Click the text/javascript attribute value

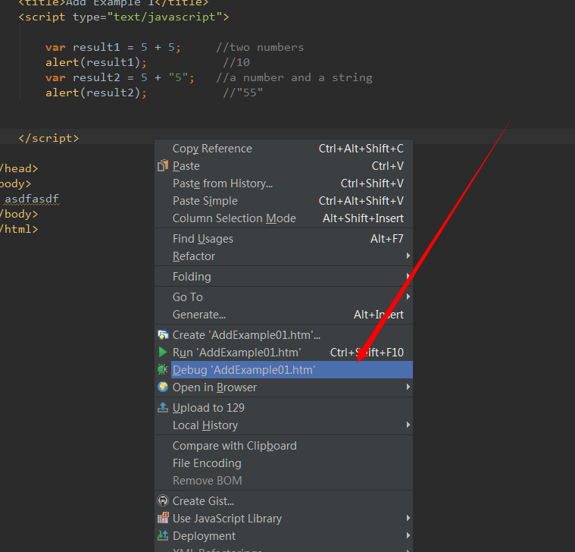164,17
